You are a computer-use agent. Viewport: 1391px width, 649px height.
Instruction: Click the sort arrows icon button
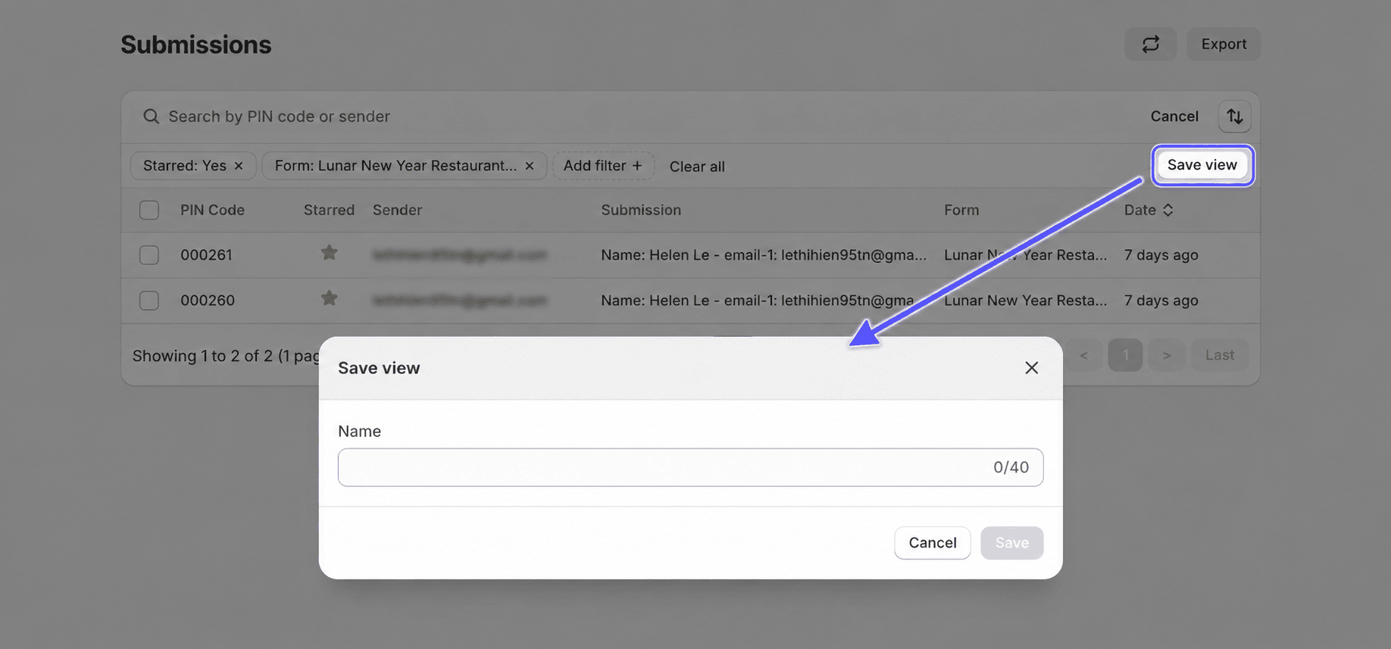[1234, 117]
